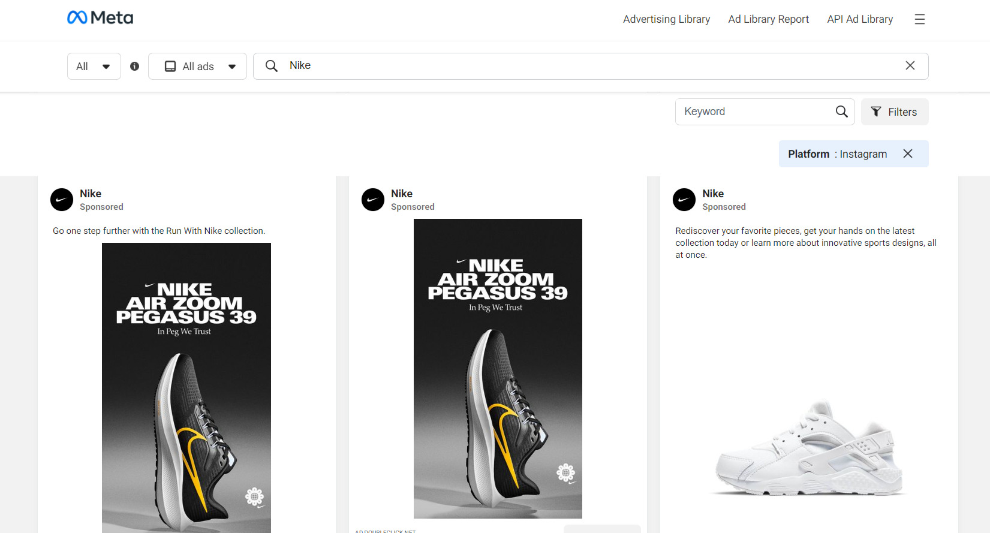The height and width of the screenshot is (533, 990).
Task: Click the magnifier icon in Nike search bar
Action: [x=272, y=66]
